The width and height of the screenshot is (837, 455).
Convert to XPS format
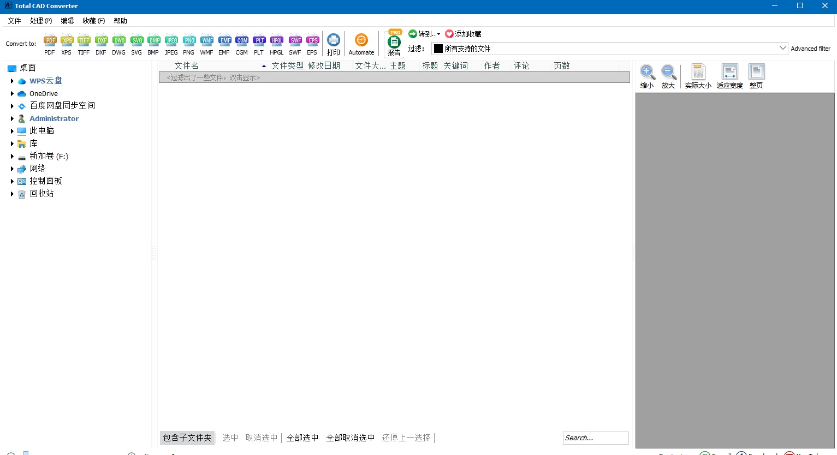click(67, 45)
